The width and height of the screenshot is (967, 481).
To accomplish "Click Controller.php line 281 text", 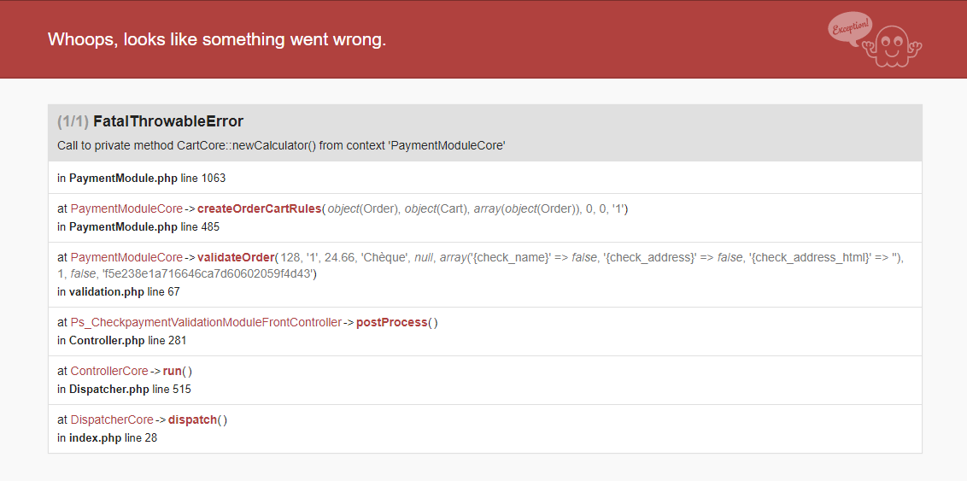I will click(121, 340).
